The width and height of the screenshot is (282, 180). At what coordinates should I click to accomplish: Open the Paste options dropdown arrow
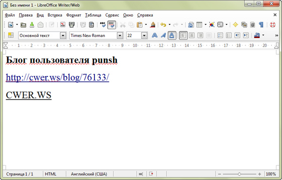coord(146,25)
